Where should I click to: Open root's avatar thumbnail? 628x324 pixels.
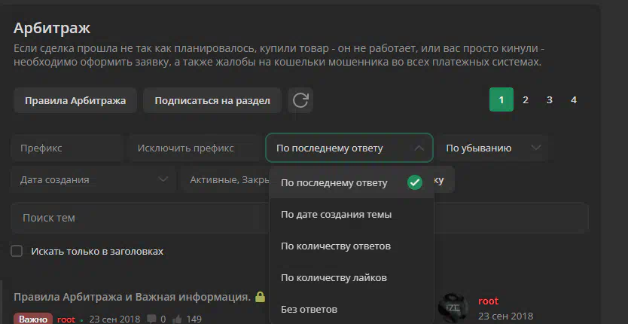pyautogui.click(x=453, y=308)
